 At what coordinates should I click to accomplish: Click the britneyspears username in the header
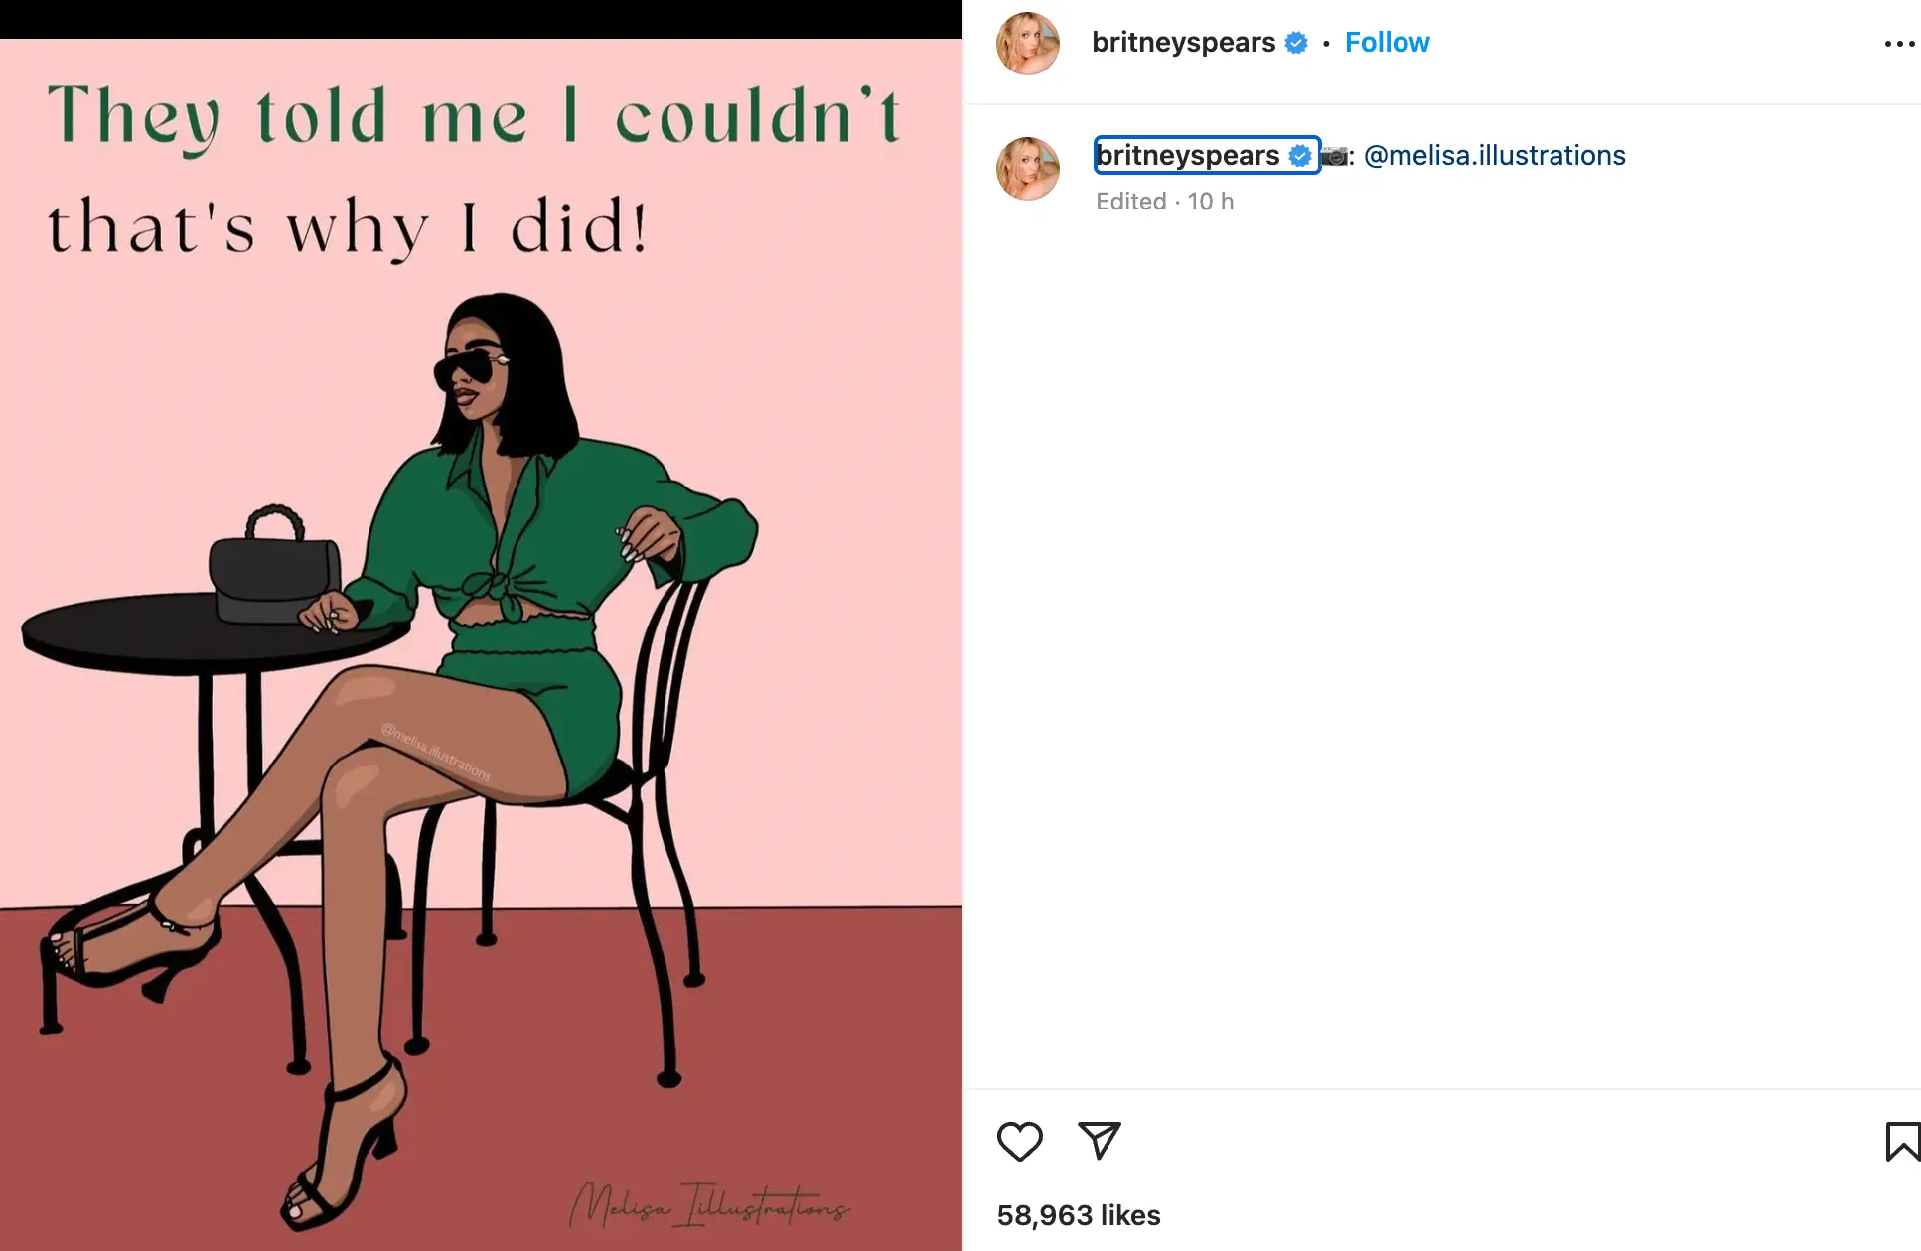1184,42
